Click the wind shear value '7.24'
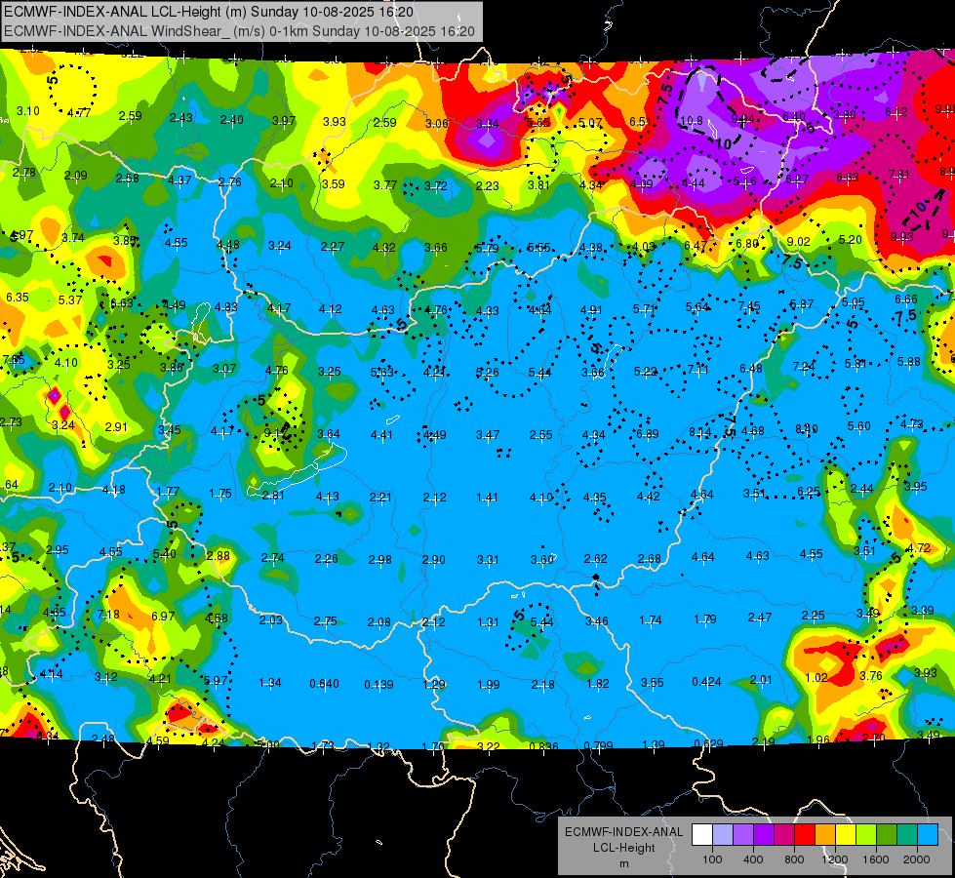The height and width of the screenshot is (878, 955). pyautogui.click(x=804, y=366)
